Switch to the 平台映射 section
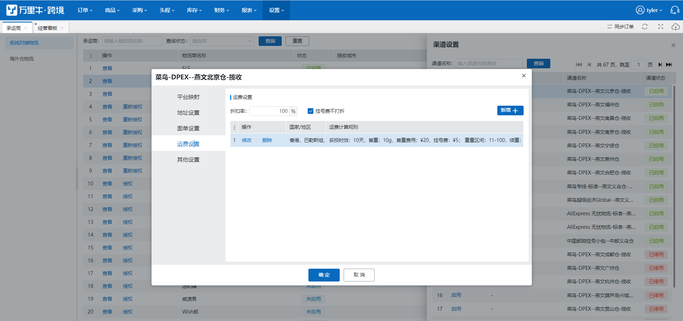This screenshot has height=321, width=683. coord(189,97)
